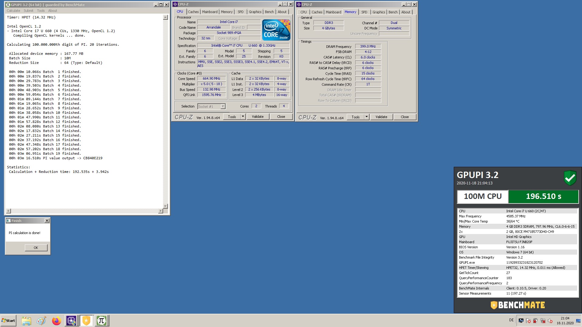The height and width of the screenshot is (327, 582).
Task: Click the green BenchMate validation shield
Action: 570,178
